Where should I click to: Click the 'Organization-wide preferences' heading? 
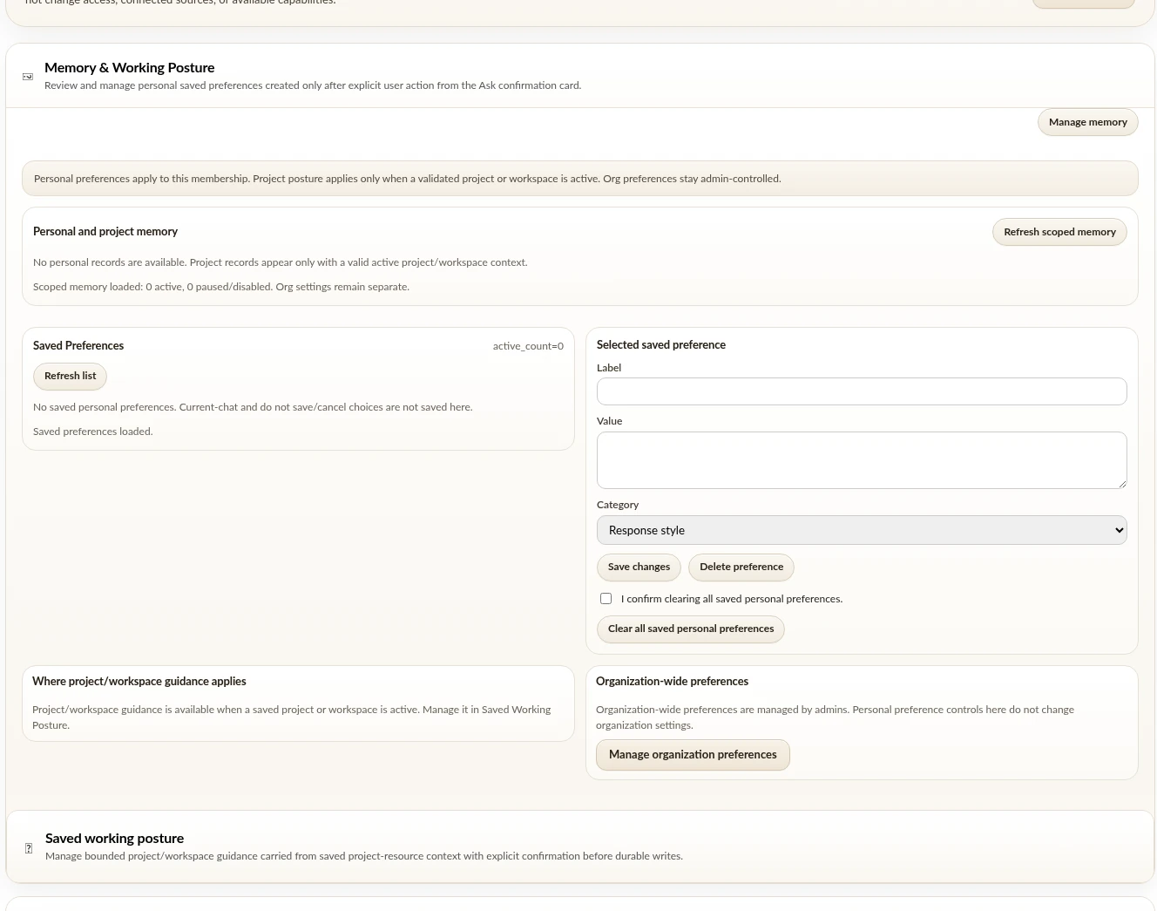click(x=672, y=682)
